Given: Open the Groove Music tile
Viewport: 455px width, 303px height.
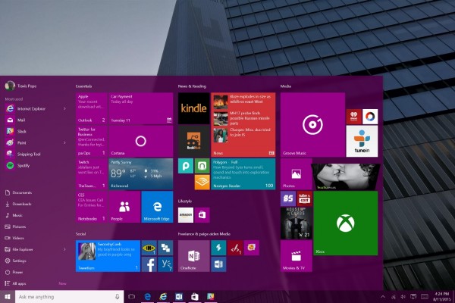Looking at the screenshot, I should coord(312,125).
